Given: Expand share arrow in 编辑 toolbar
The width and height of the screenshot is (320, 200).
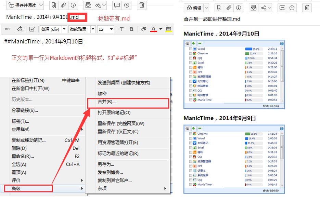Looking at the screenshot, I should point(269,8).
